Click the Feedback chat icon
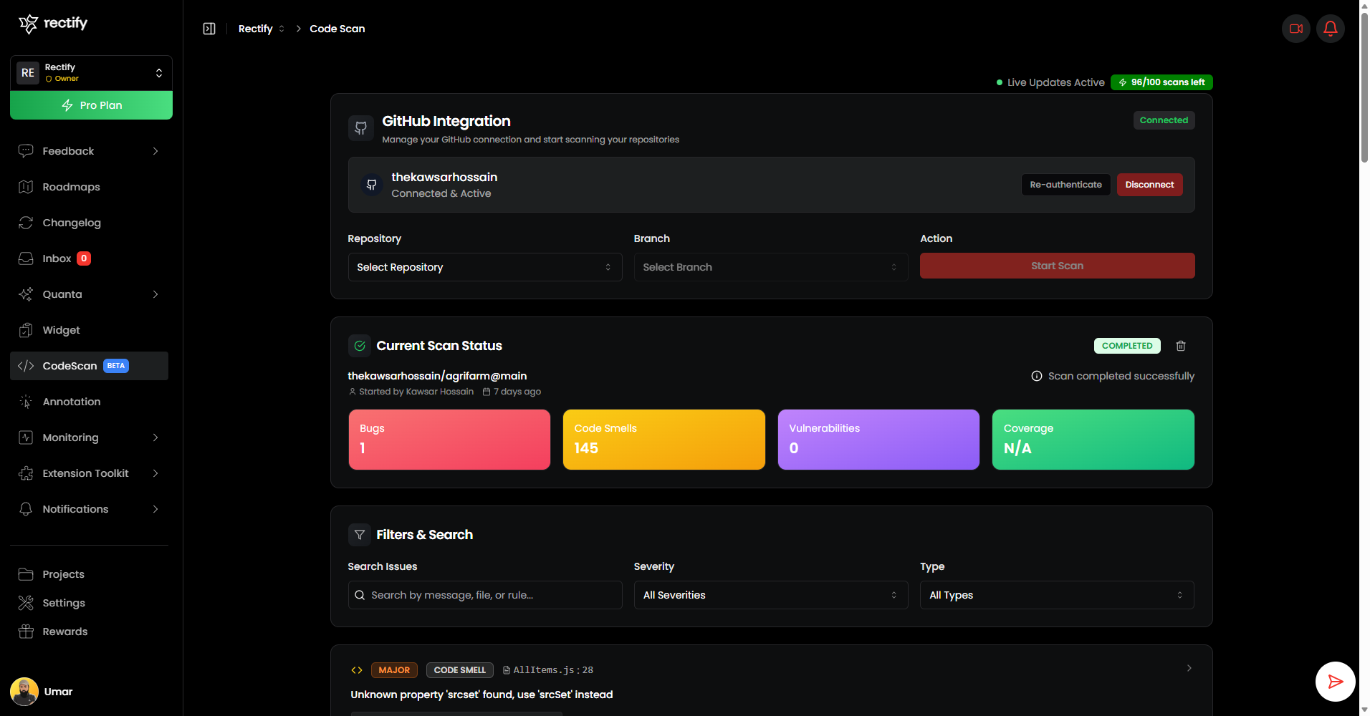This screenshot has width=1370, height=716. coord(26,151)
